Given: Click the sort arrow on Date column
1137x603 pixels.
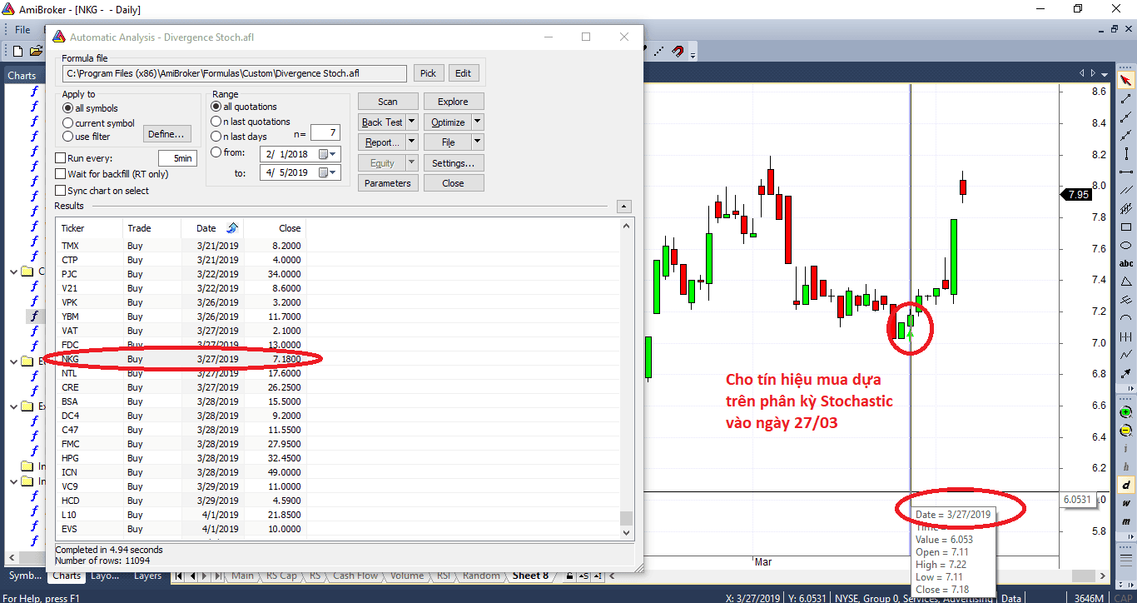Looking at the screenshot, I should click(x=231, y=227).
